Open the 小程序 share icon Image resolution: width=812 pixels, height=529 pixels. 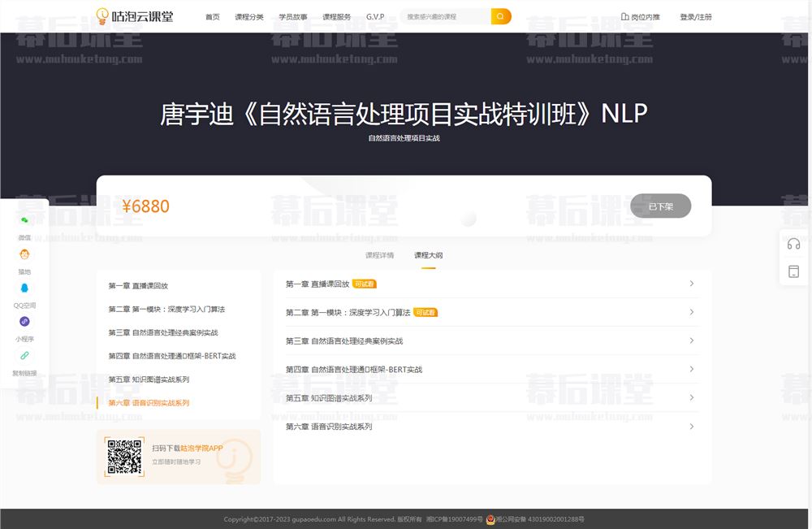point(24,322)
